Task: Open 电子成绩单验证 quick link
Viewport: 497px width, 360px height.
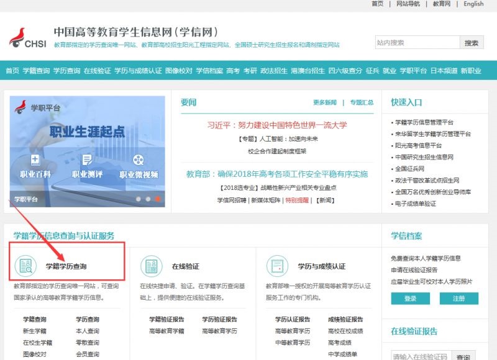Action: tap(416, 204)
